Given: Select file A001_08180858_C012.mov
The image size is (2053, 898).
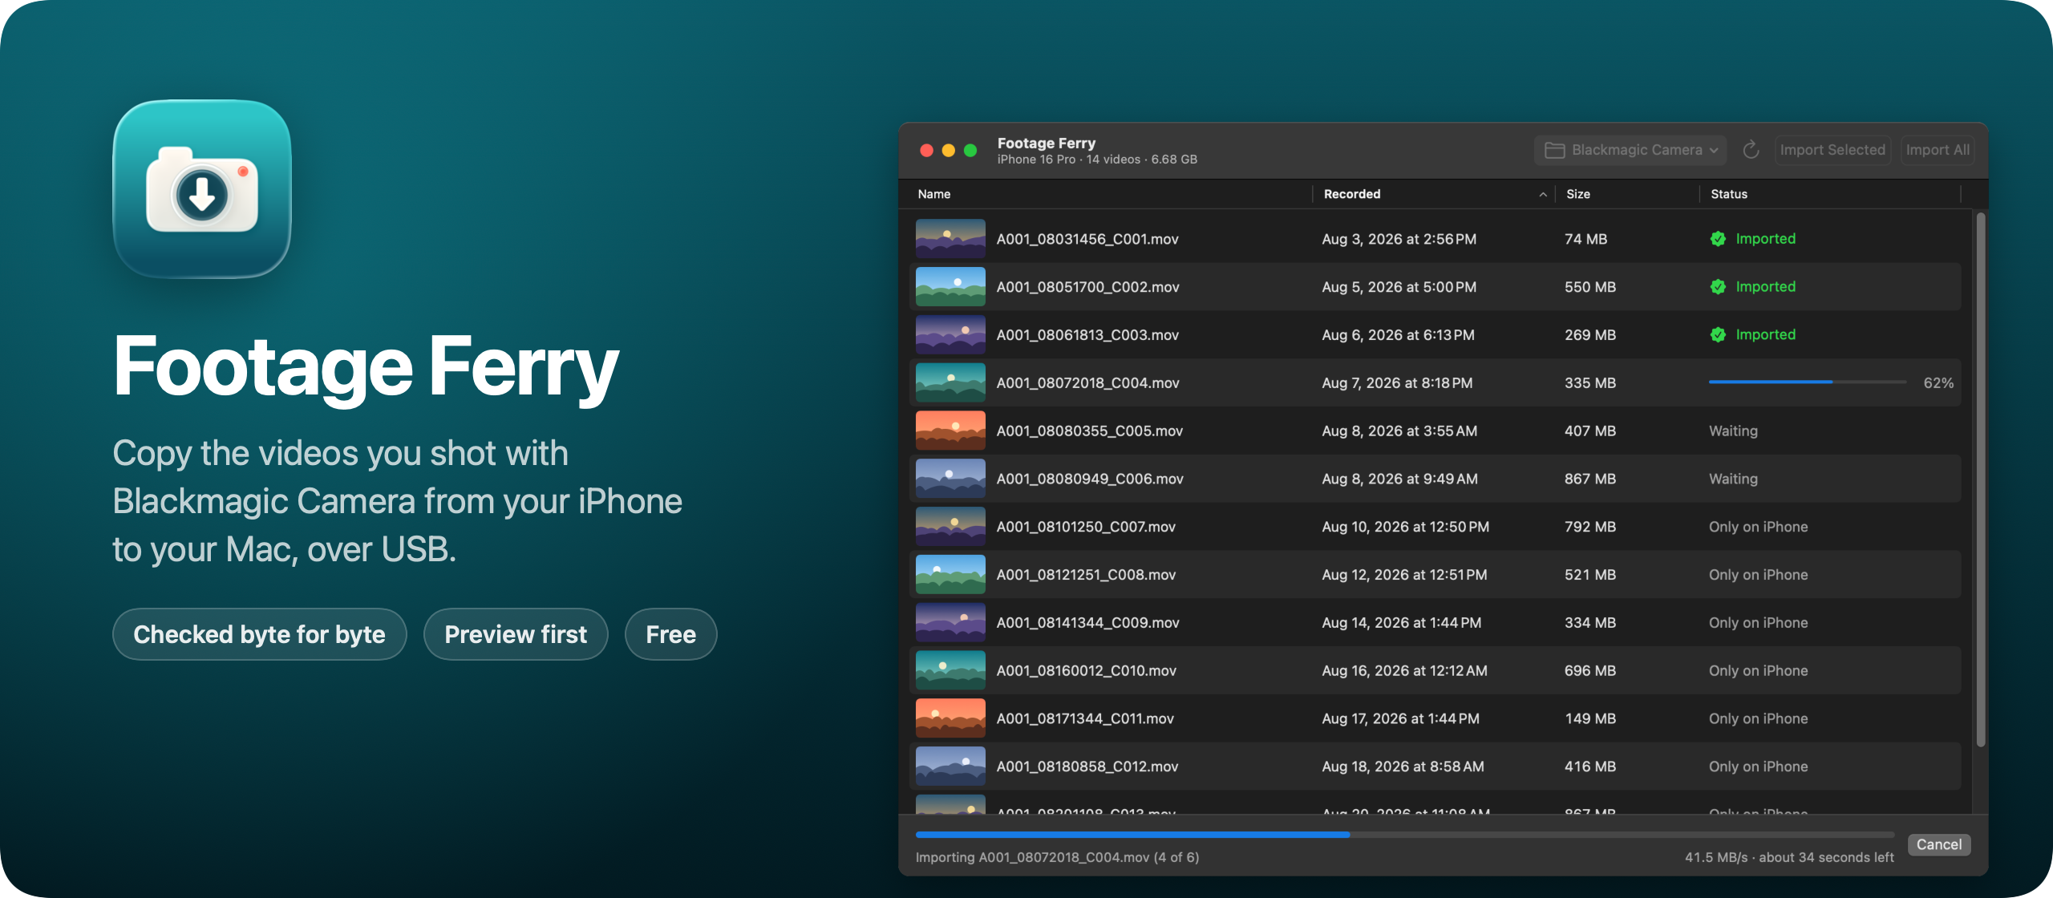Looking at the screenshot, I should pos(1435,767).
